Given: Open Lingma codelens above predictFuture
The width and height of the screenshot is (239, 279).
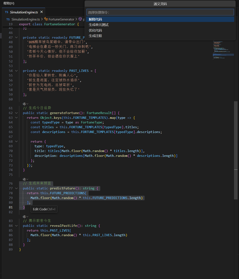Looking at the screenshot, I should (x=25, y=179).
